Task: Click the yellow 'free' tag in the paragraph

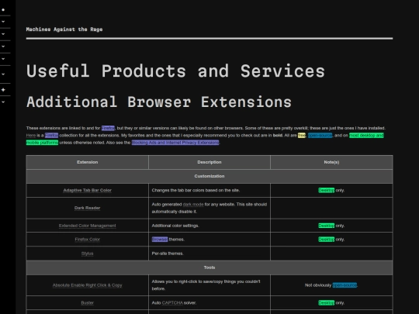Action: [x=302, y=136]
